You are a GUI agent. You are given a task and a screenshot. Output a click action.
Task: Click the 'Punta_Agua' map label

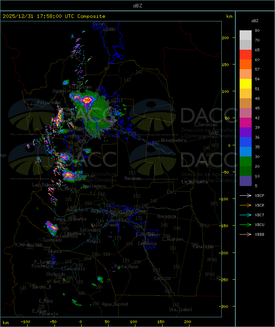click(126, 266)
